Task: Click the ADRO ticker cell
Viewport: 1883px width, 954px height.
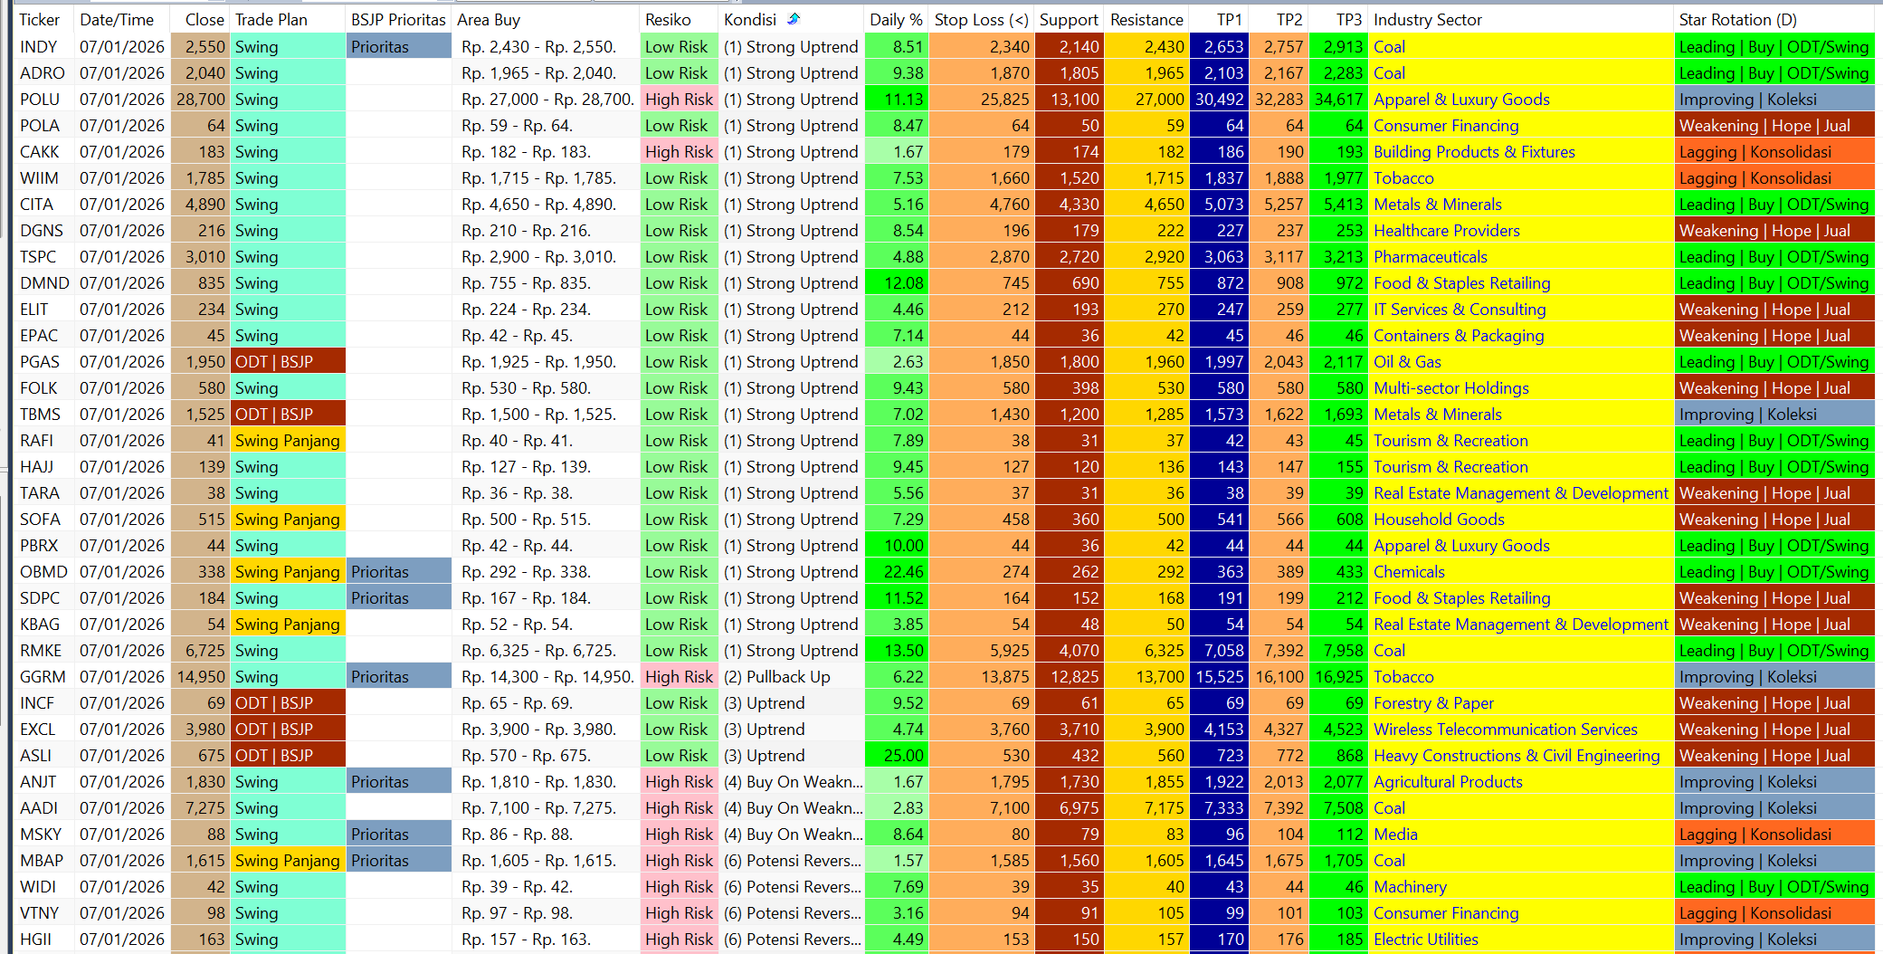Action: tap(43, 73)
